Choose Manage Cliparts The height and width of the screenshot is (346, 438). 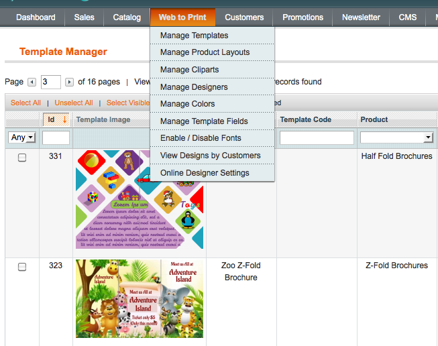[213, 70]
